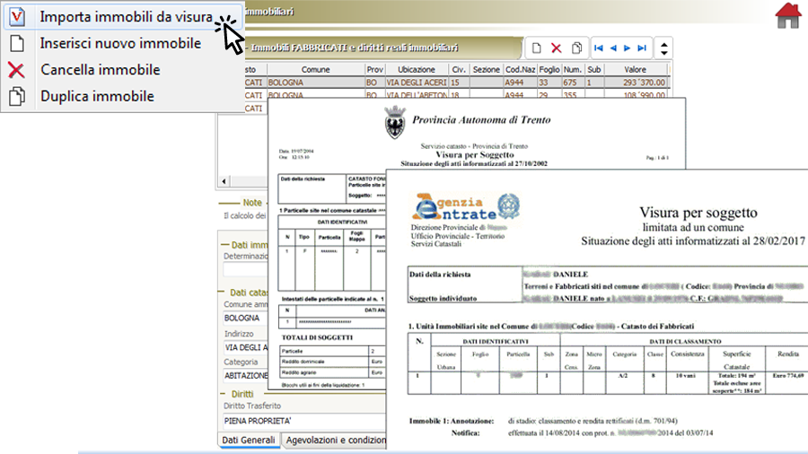This screenshot has height=454, width=808.
Task: Click the Cod.Naz column header
Action: [520, 69]
